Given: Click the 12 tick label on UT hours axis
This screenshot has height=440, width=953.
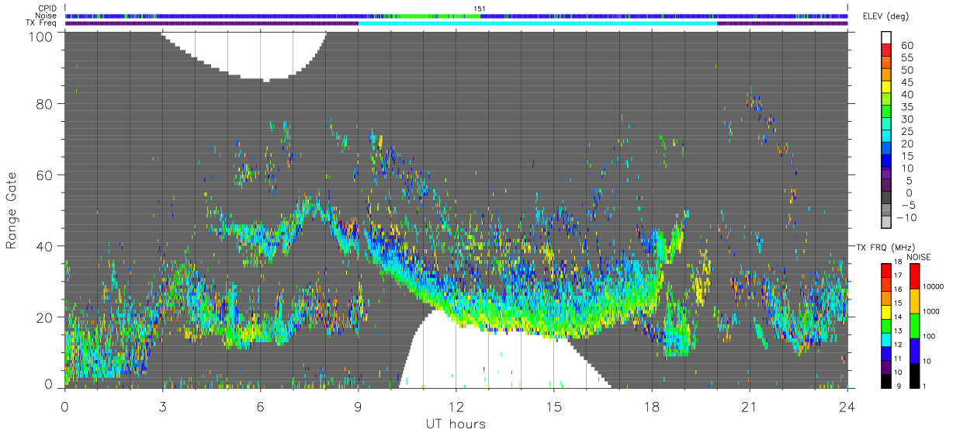Looking at the screenshot, I should coord(456,406).
